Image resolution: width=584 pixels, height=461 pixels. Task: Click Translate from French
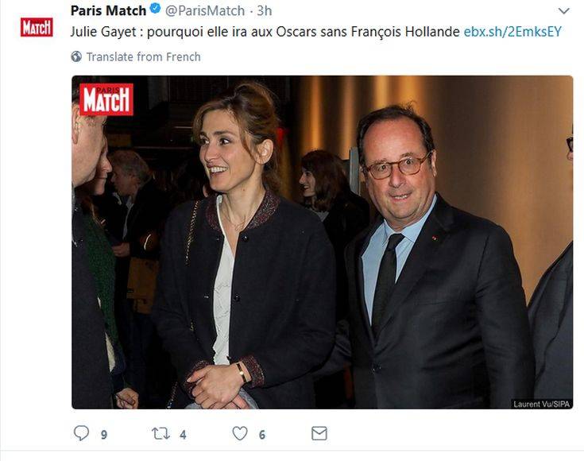143,56
